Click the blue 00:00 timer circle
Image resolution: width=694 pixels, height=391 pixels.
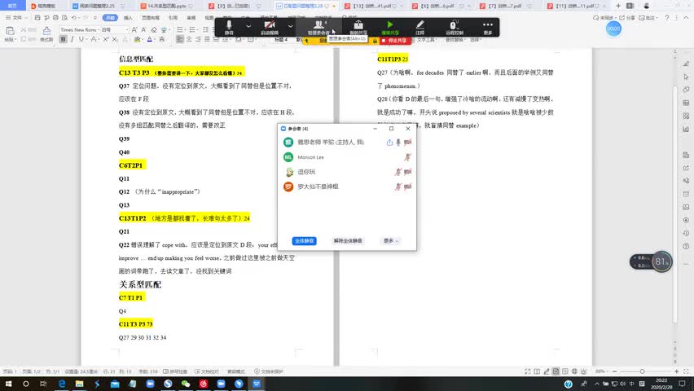tap(613, 29)
